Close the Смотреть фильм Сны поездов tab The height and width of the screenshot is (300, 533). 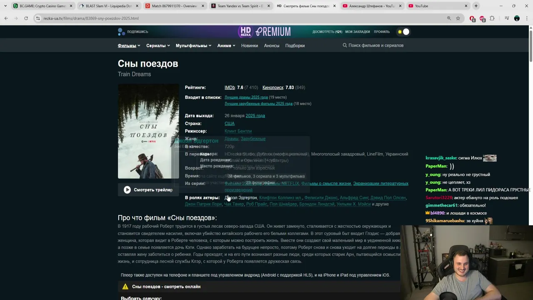tap(334, 6)
